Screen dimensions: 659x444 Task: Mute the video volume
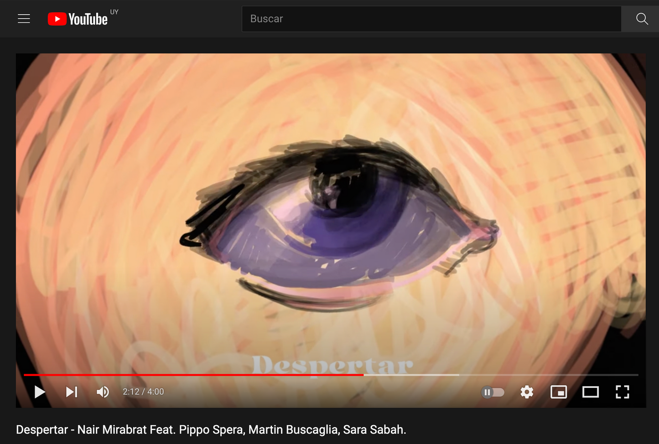(x=103, y=392)
